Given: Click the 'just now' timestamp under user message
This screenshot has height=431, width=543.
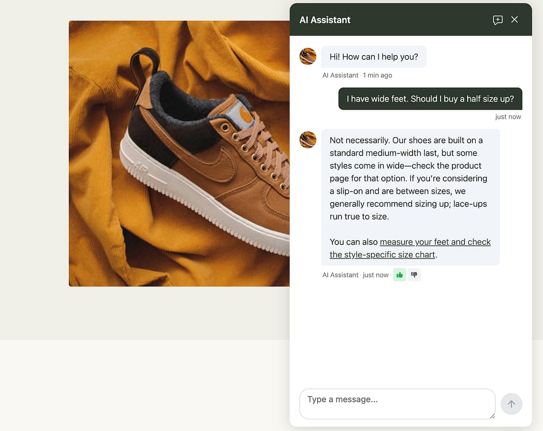Looking at the screenshot, I should [x=508, y=117].
